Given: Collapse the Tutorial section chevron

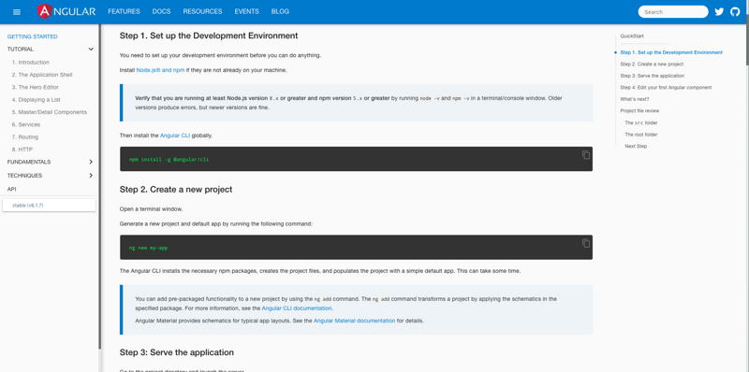Looking at the screenshot, I should [x=91, y=50].
